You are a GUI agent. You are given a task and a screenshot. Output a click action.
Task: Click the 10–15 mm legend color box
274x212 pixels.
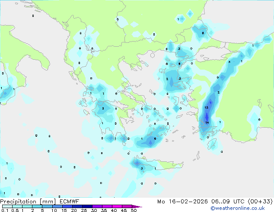pos(57,206)
